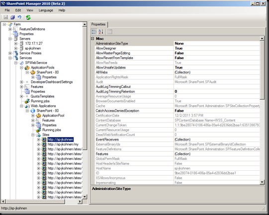This screenshot has height=215, width=269.
Task: Expand the QuotaTemplates node
Action: pos(21,96)
